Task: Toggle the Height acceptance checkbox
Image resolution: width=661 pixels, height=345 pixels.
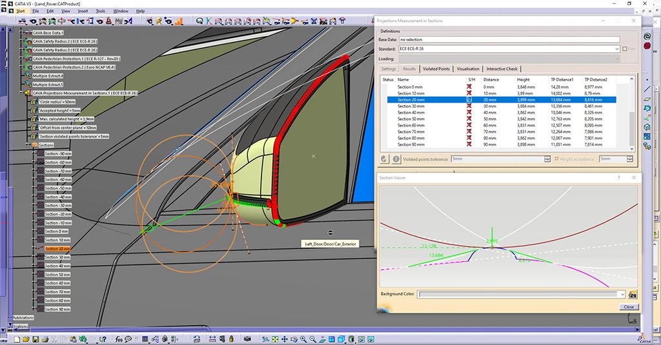Action: (557, 159)
